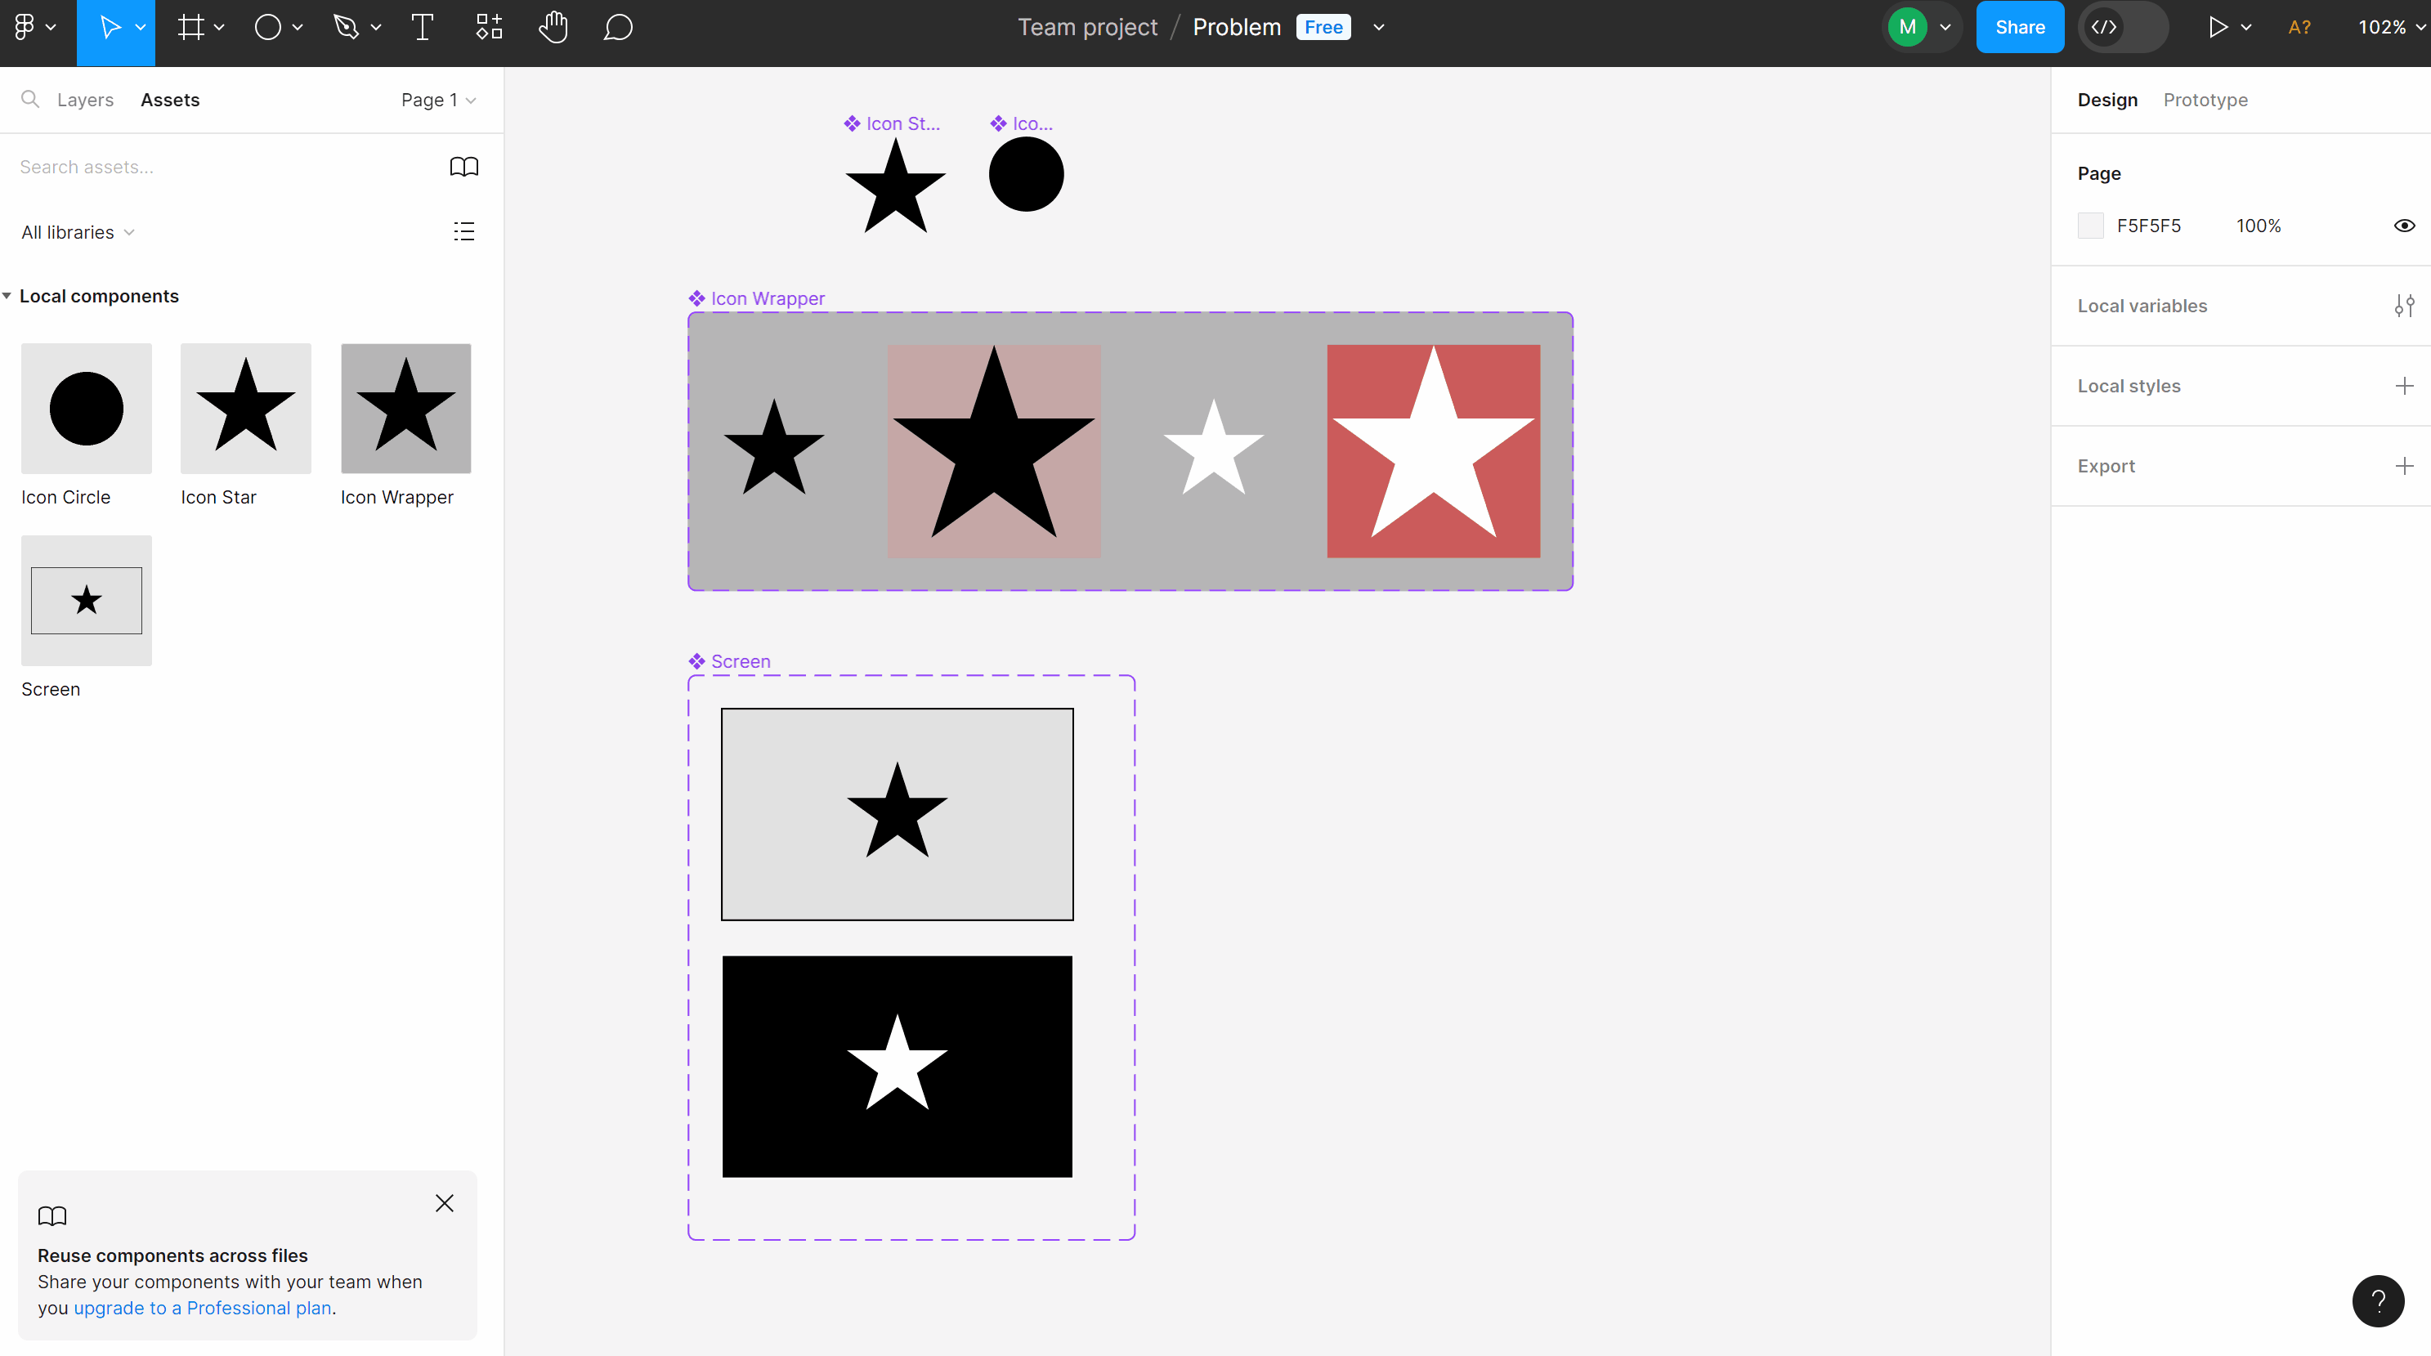This screenshot has width=2431, height=1356.
Task: Select the Frame tool
Action: 190,27
